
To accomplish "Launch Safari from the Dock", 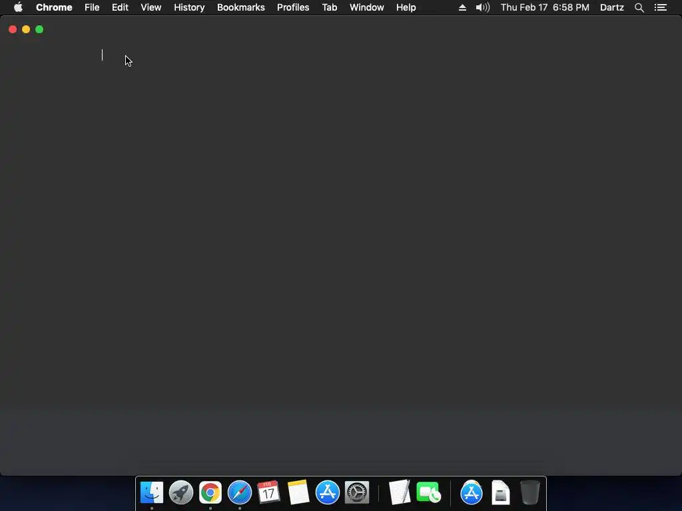I will pos(240,492).
